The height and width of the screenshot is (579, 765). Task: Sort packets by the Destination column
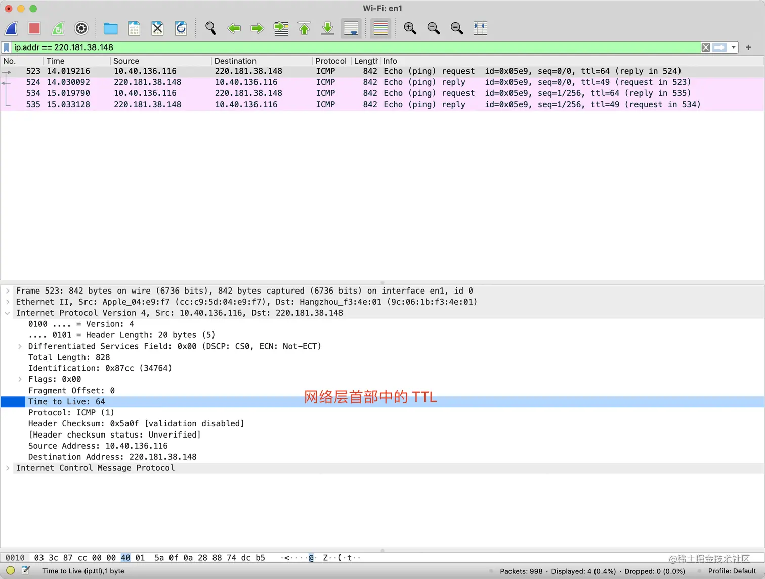[x=262, y=61]
